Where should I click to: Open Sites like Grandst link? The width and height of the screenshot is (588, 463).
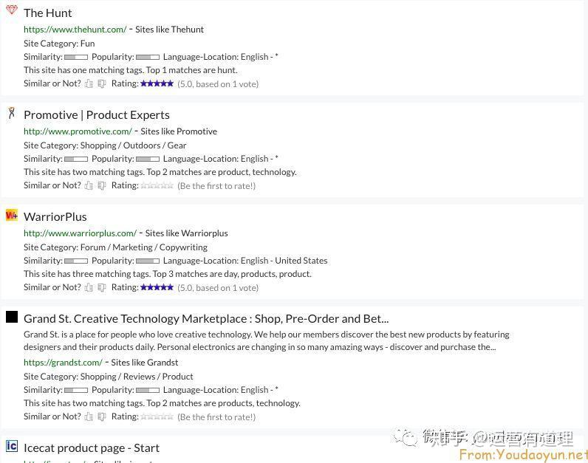click(144, 363)
